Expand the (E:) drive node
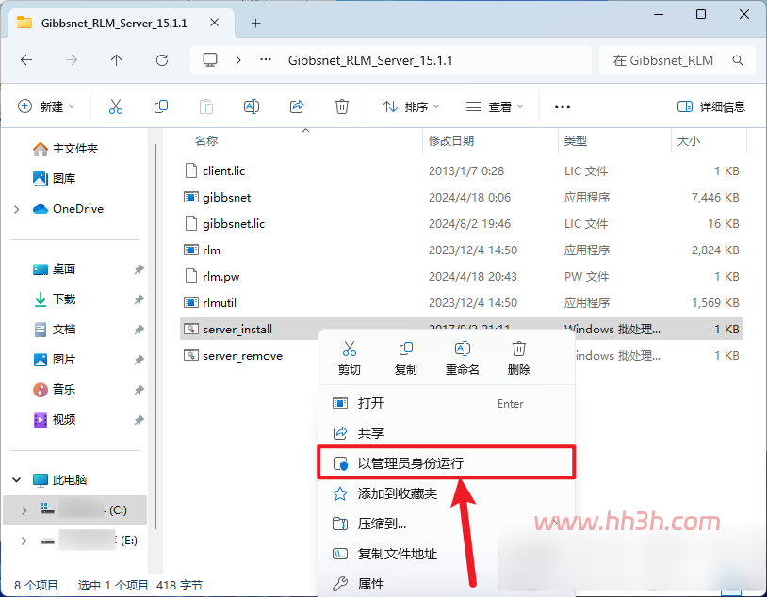767x597 pixels. pyautogui.click(x=24, y=541)
